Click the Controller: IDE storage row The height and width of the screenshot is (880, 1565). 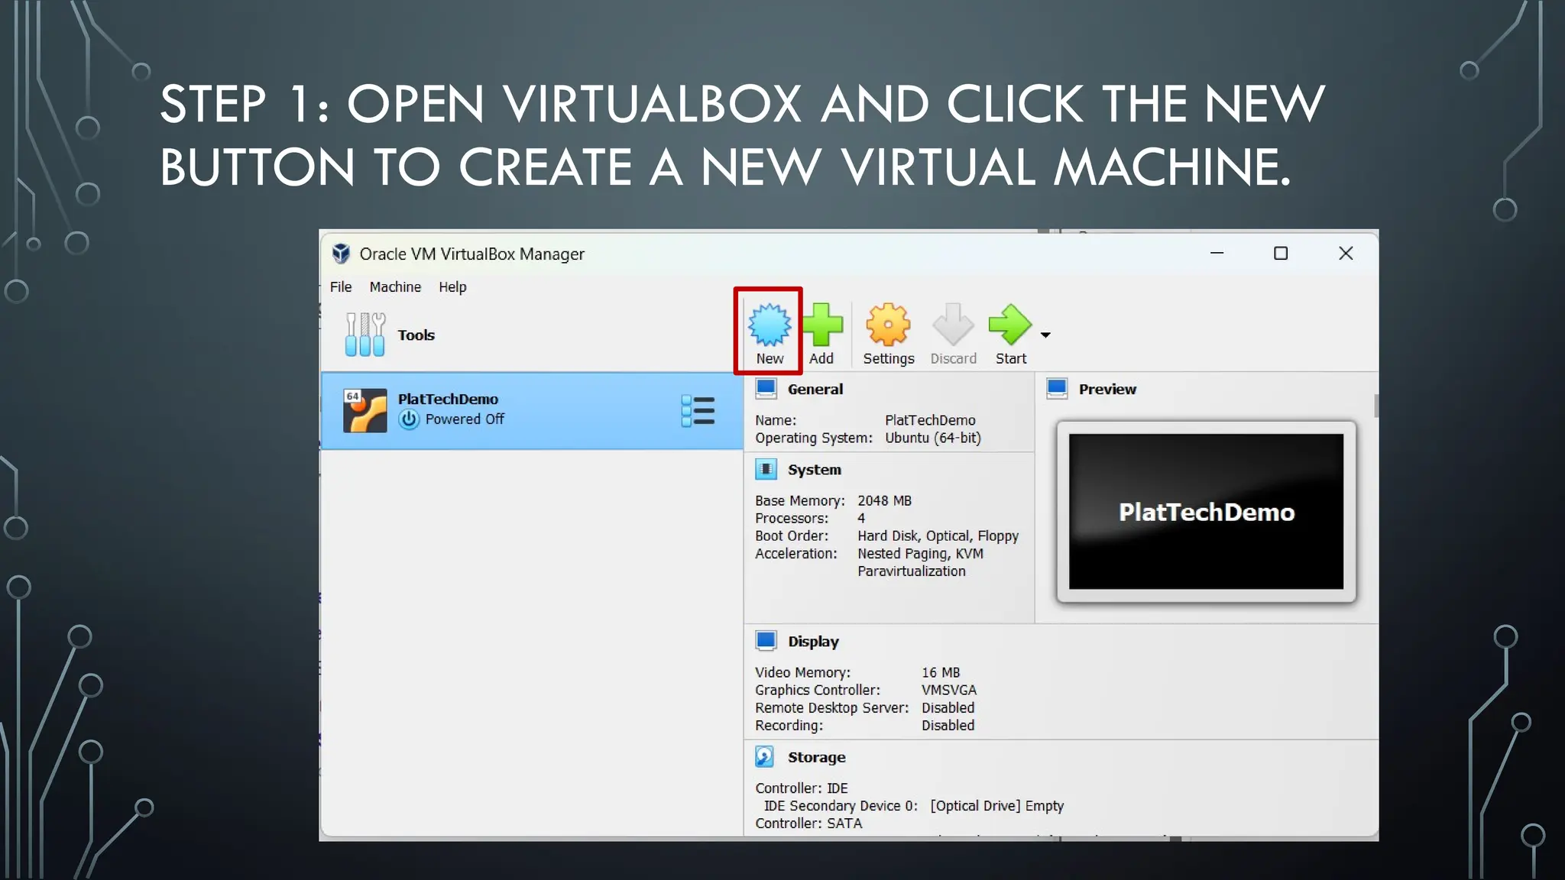click(x=802, y=788)
